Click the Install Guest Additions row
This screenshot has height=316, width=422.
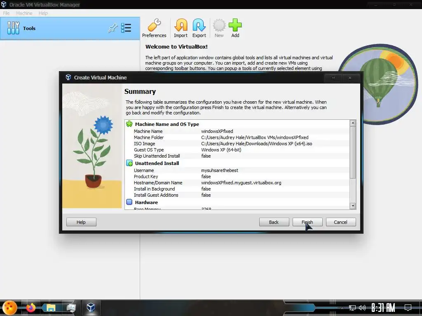pos(237,195)
